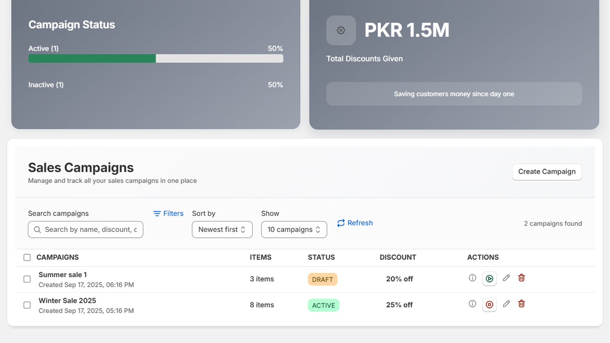The image size is (610, 343).
Task: Open the Sort by Newest first dropdown
Action: click(x=222, y=229)
